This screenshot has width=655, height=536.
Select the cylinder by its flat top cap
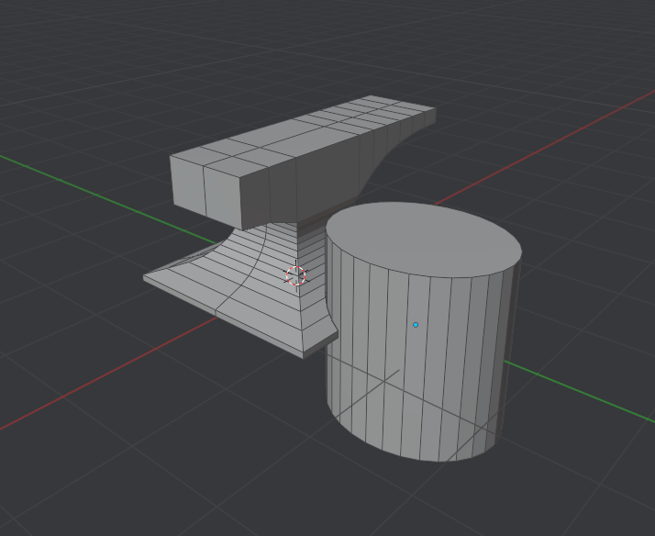[423, 238]
